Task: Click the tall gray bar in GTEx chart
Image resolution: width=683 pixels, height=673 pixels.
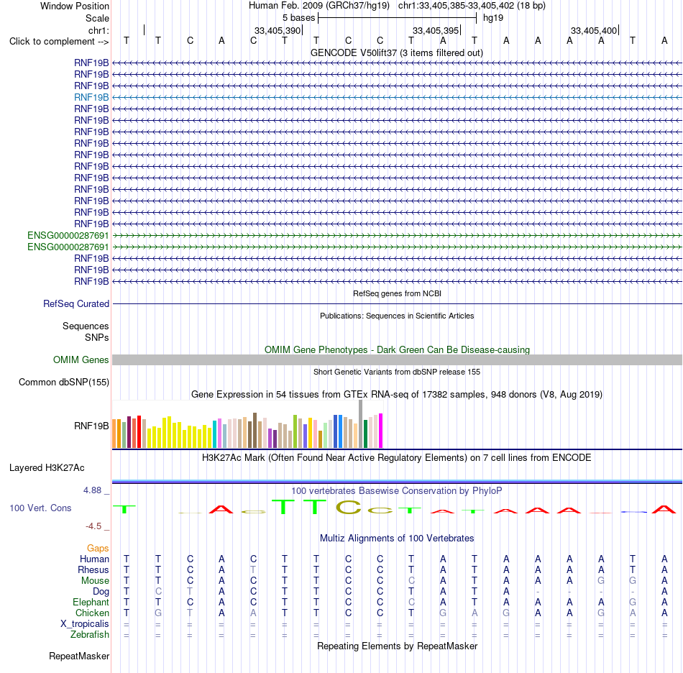Action: point(361,424)
